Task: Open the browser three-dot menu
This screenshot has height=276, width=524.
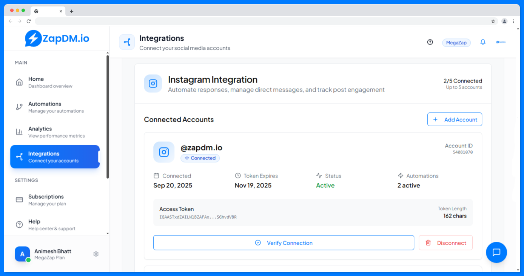Action: (x=513, y=21)
